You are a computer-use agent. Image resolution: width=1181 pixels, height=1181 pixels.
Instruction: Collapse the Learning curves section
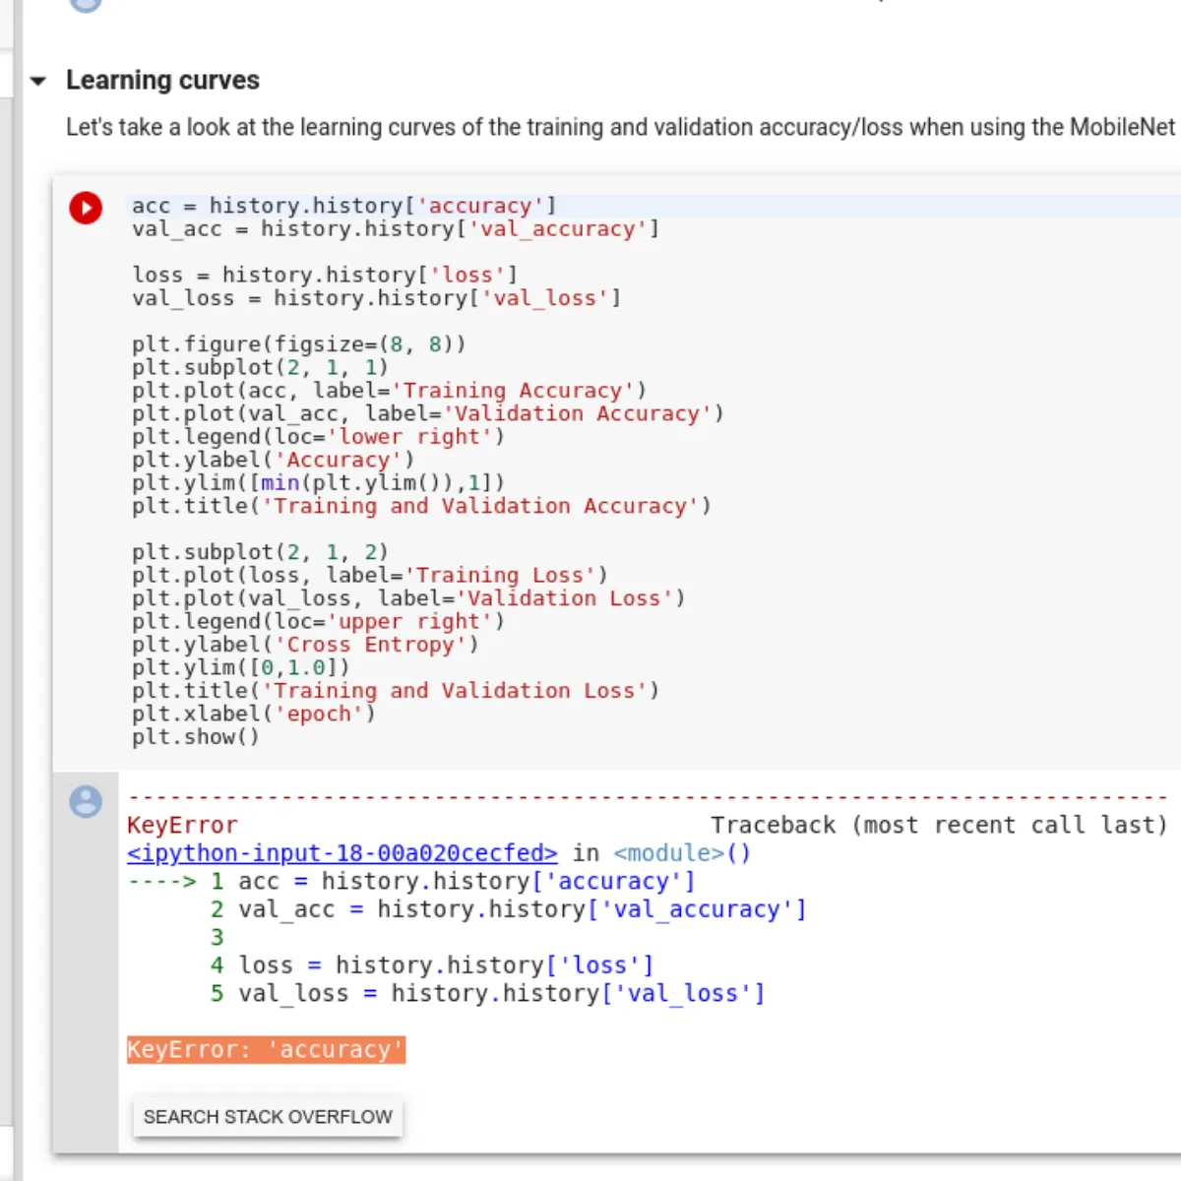(38, 81)
